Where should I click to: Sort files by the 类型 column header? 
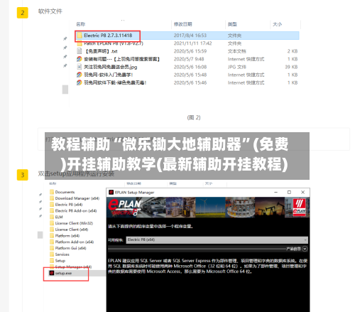coord(232,24)
